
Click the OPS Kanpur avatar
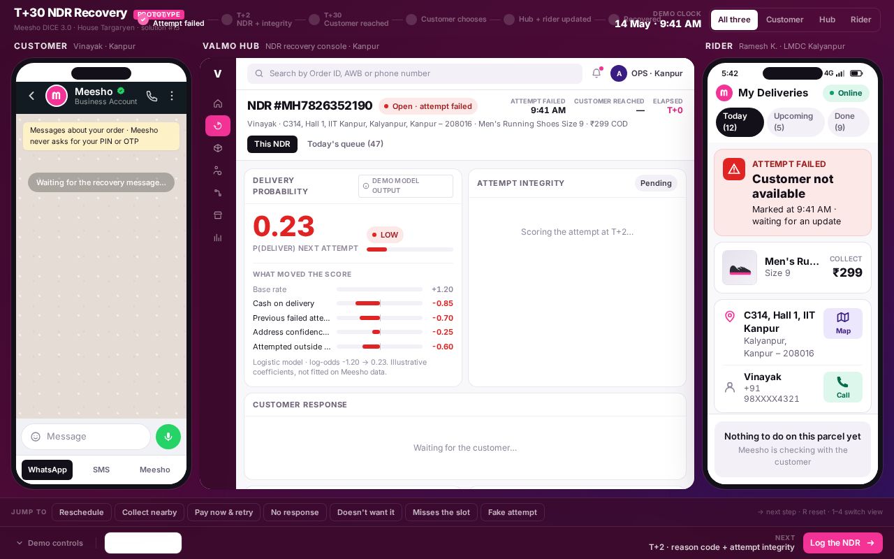pos(619,73)
